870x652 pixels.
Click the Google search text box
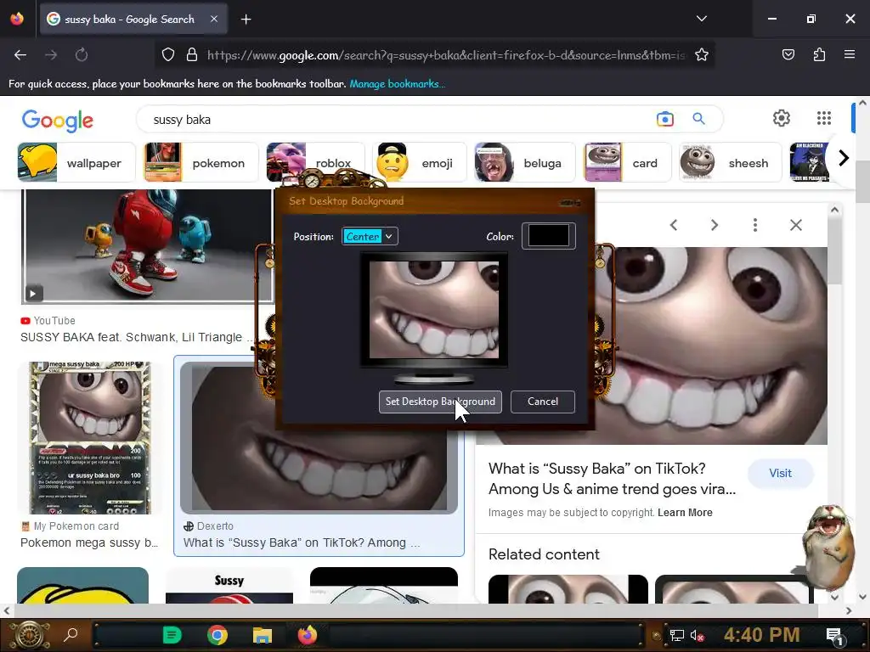[399, 119]
